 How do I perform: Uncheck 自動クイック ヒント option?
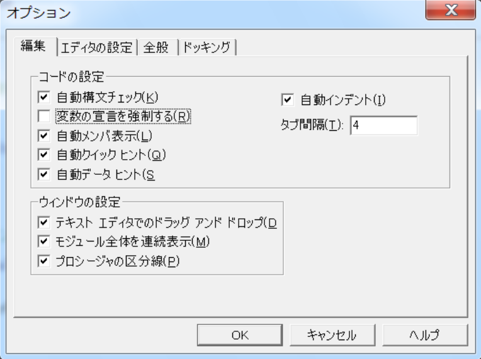click(43, 155)
